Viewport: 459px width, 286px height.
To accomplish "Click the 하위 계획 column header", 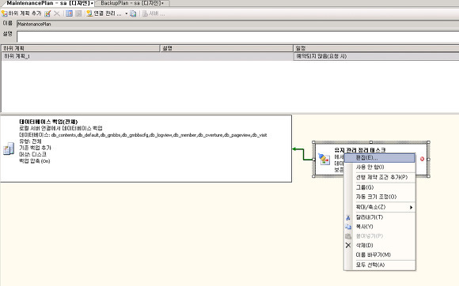I will [x=81, y=48].
